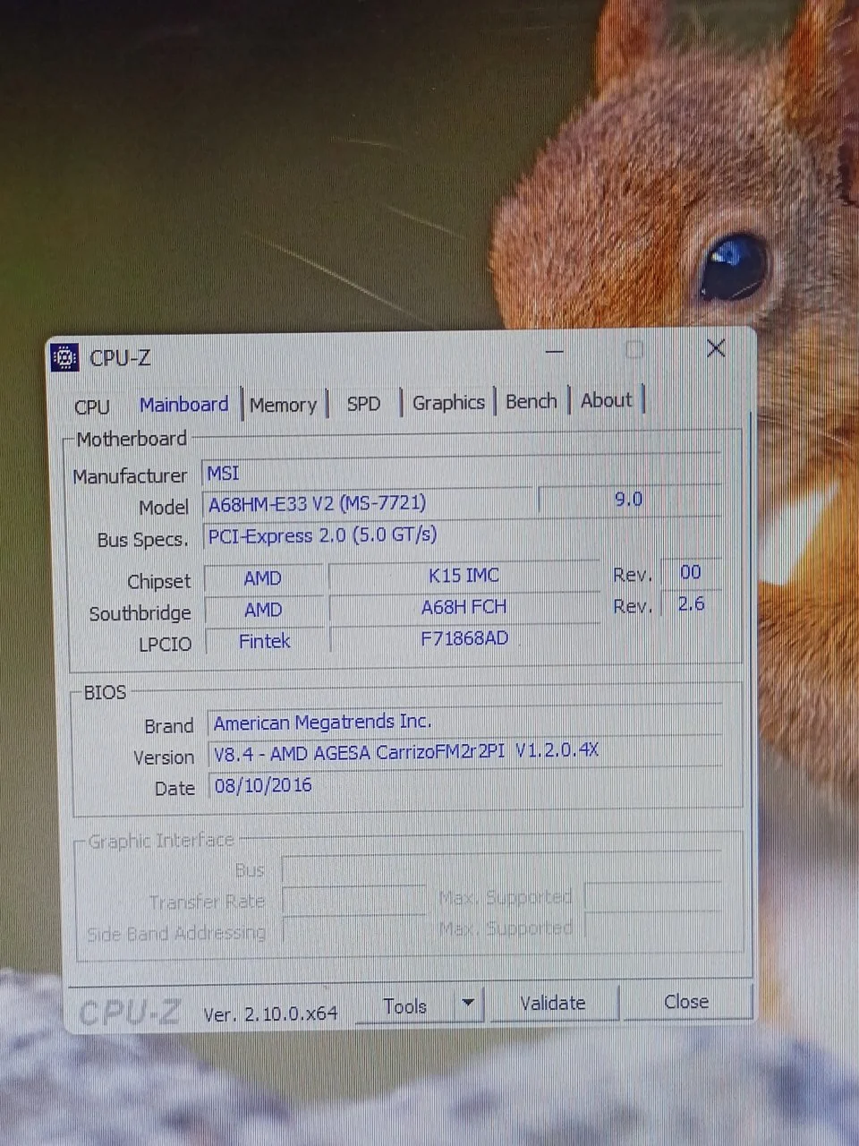This screenshot has width=859, height=1146.
Task: Click the Fintek LPCIO vendor field
Action: [x=265, y=641]
